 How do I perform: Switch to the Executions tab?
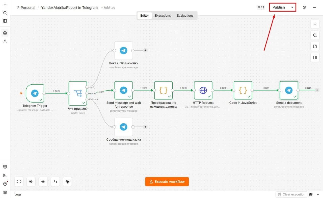(x=163, y=16)
